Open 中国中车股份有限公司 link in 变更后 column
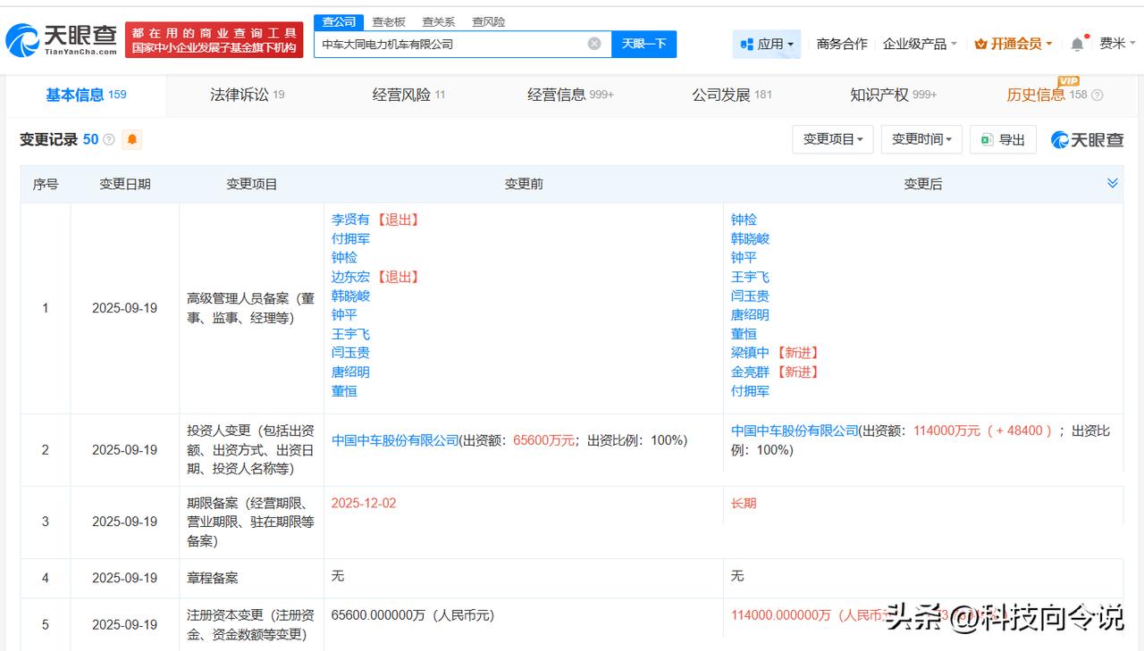 coord(795,430)
